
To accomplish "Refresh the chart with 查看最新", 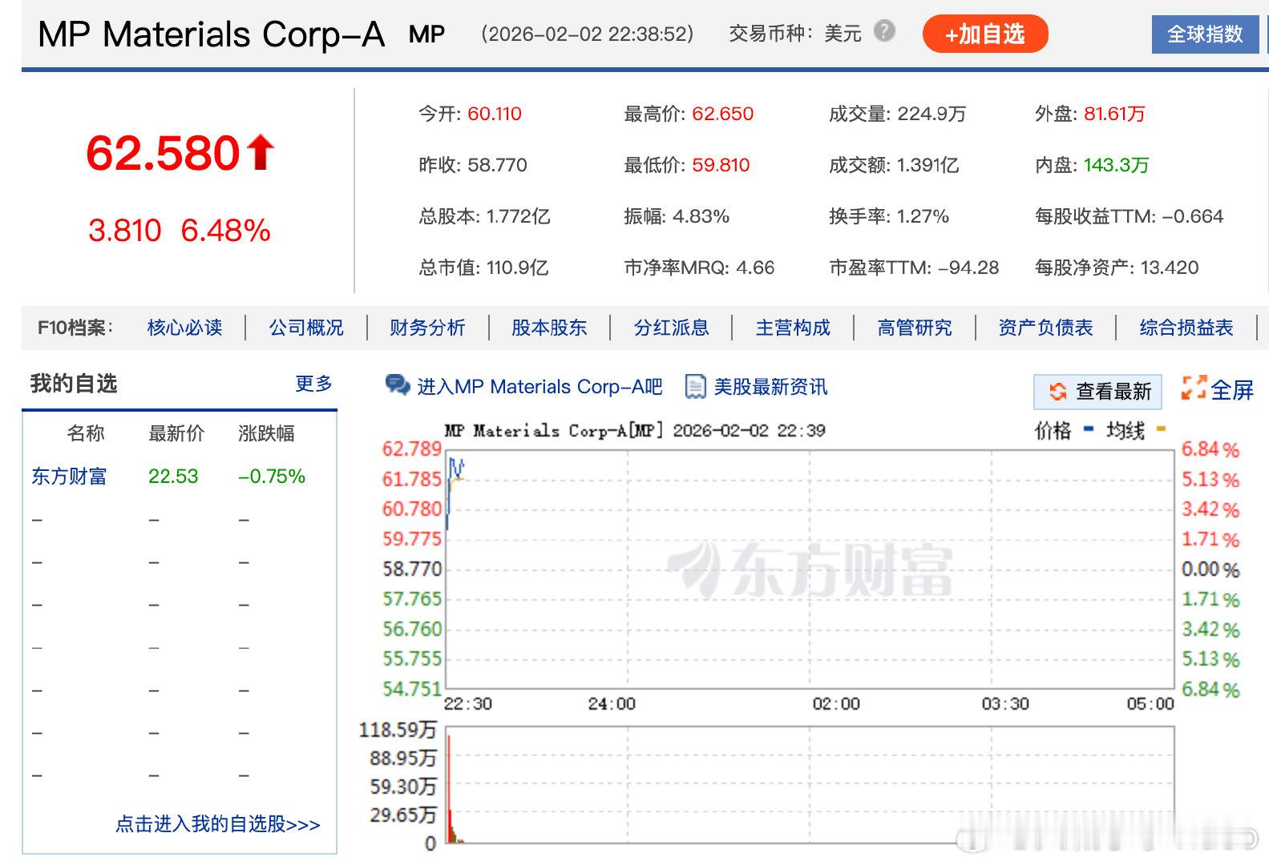I will [1097, 391].
